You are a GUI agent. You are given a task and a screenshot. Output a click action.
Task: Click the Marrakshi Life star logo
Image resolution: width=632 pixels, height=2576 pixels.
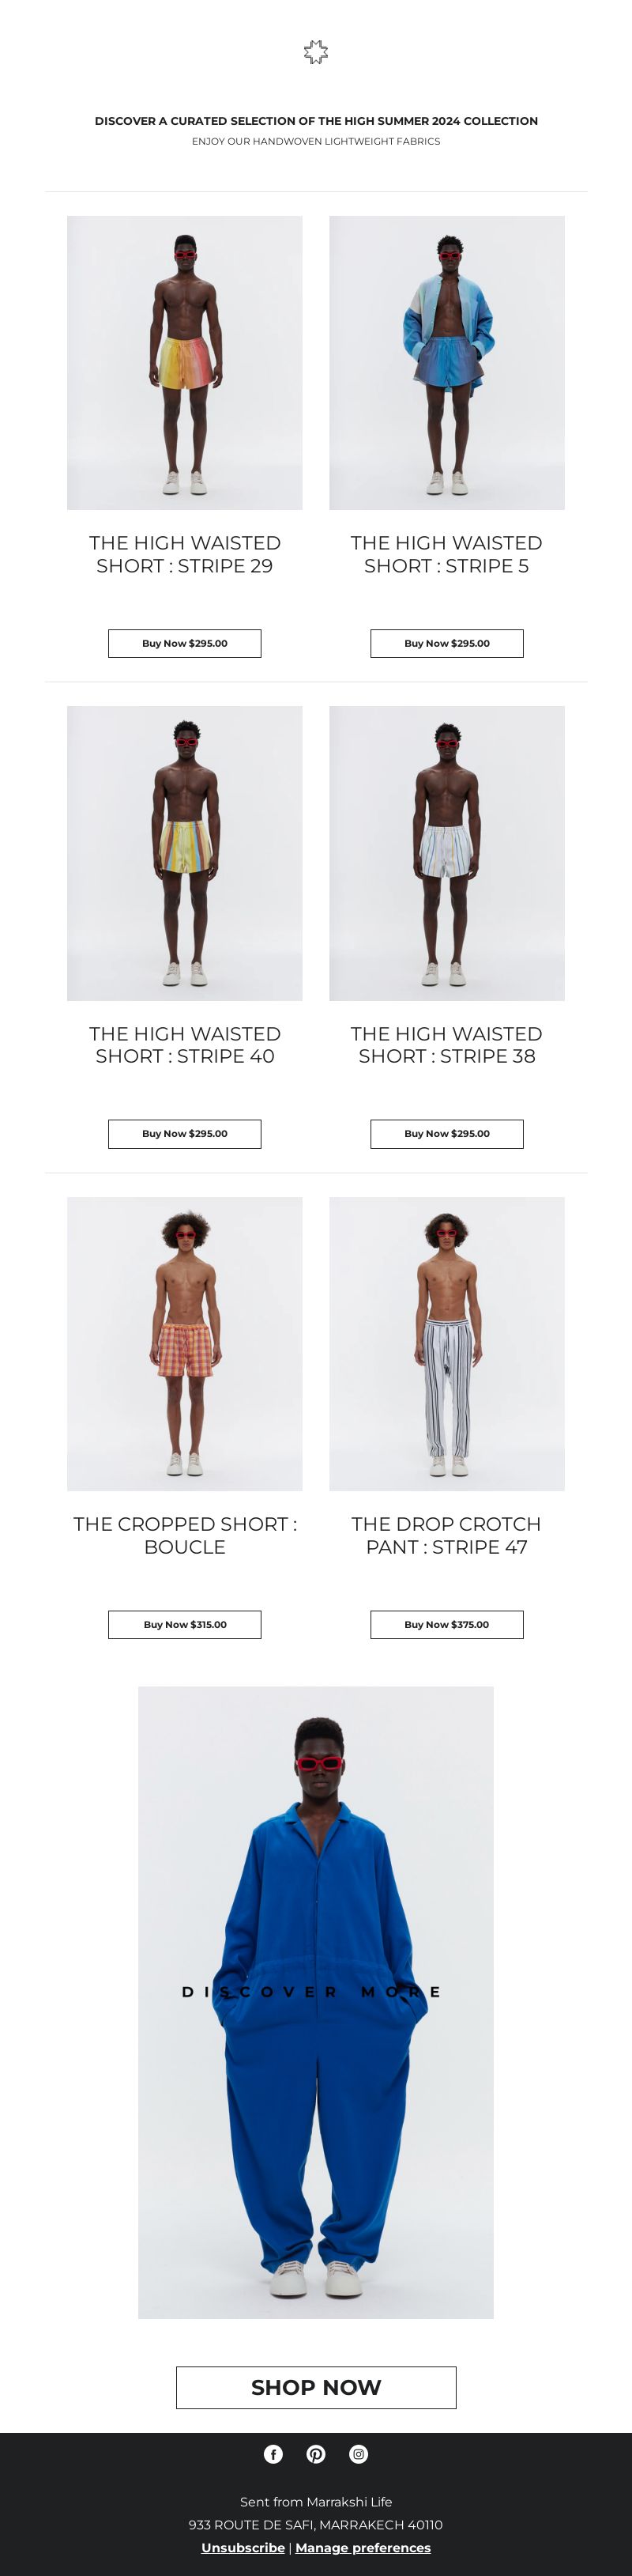pyautogui.click(x=315, y=52)
